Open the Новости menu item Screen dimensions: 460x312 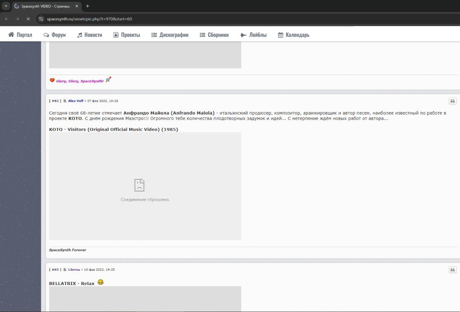click(90, 35)
